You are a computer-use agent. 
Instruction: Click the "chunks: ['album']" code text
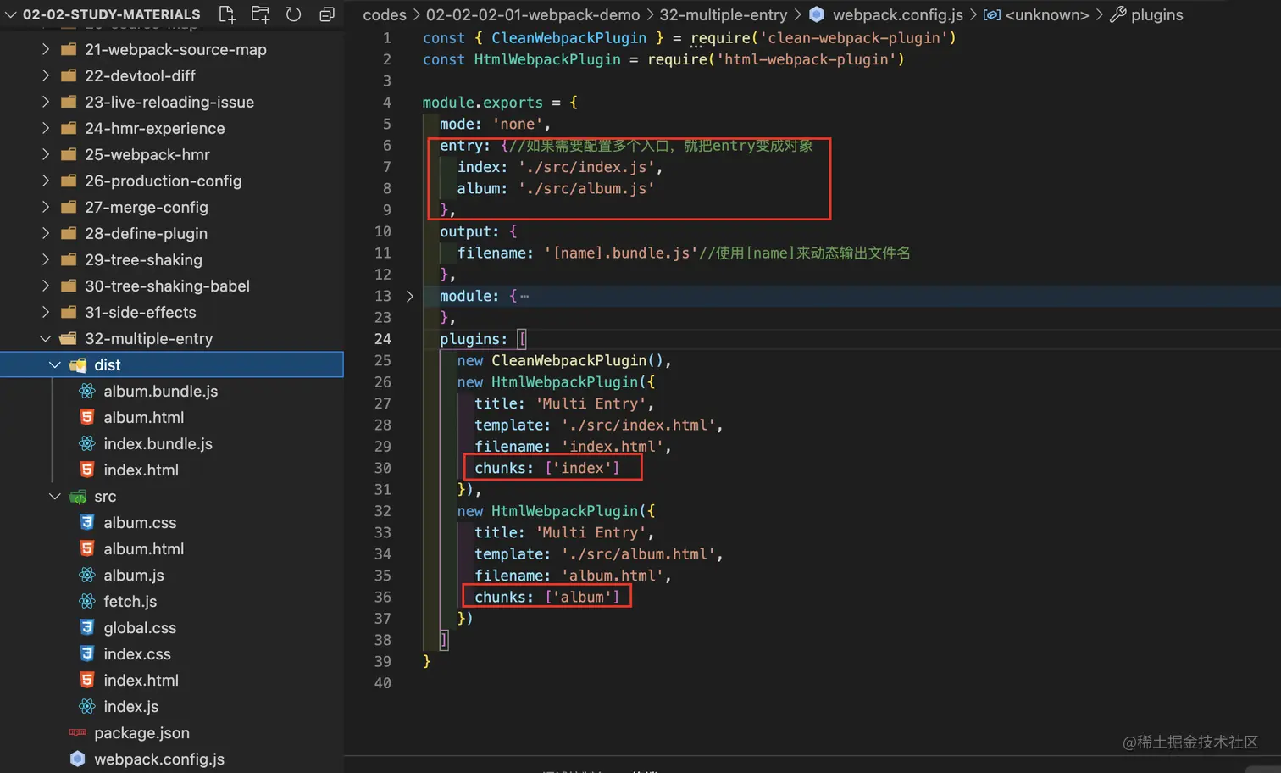(547, 597)
